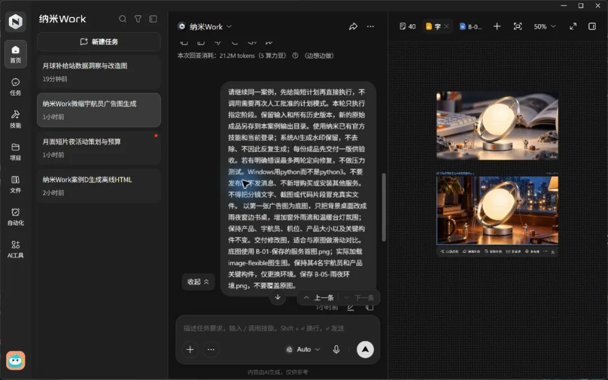
Task: Collapse the task list panel icon
Action: tap(153, 19)
